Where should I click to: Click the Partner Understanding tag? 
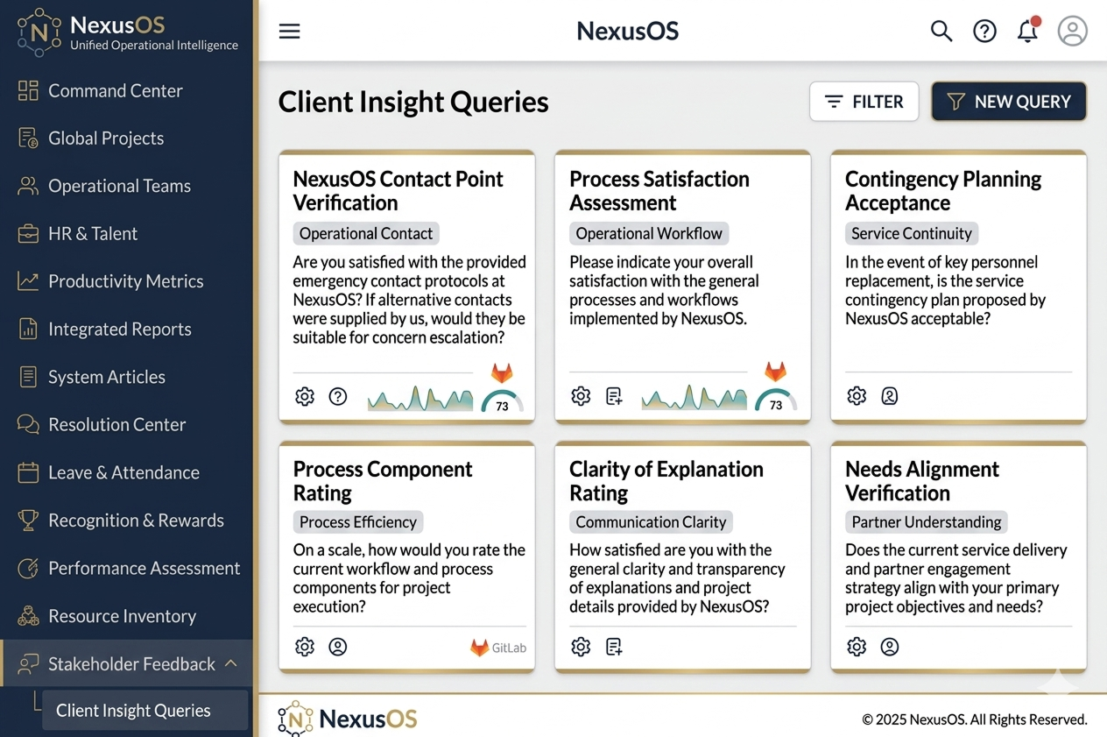click(x=926, y=522)
